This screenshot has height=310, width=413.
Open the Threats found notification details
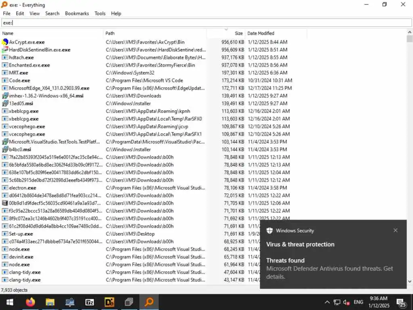333,269
